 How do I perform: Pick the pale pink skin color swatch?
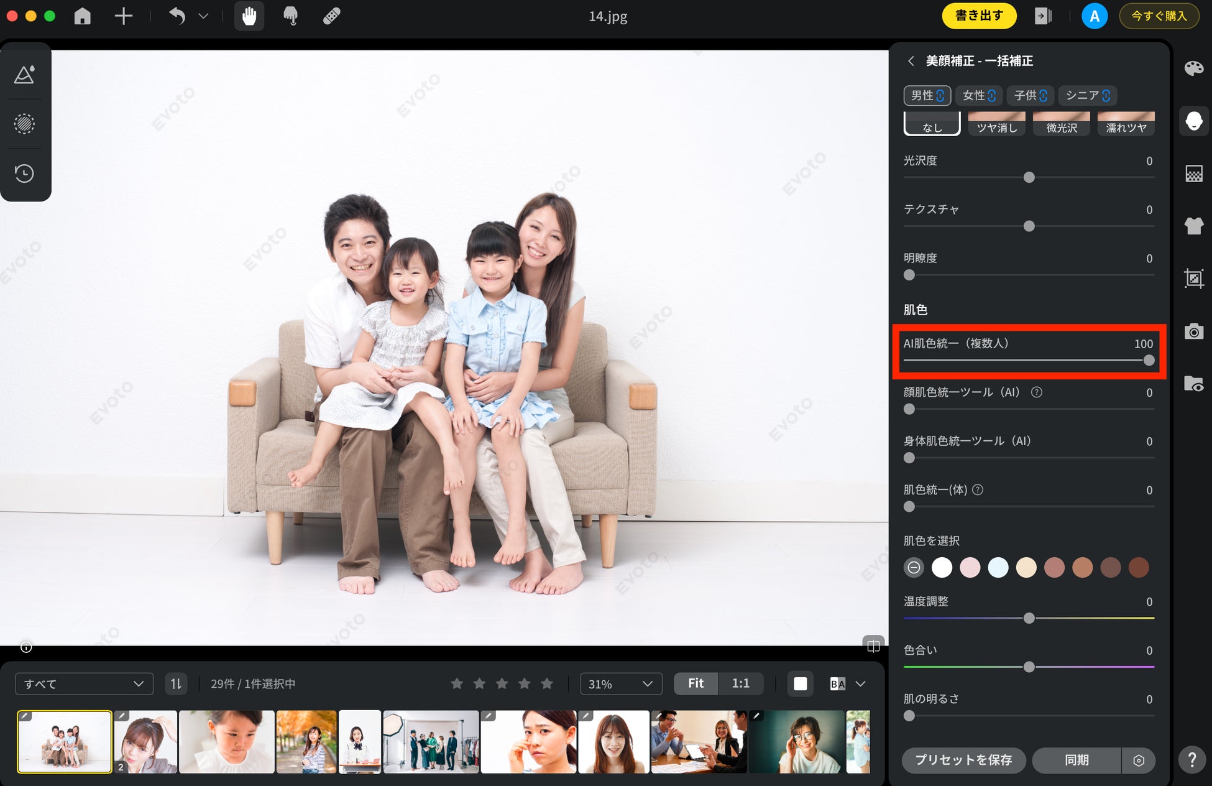click(970, 568)
